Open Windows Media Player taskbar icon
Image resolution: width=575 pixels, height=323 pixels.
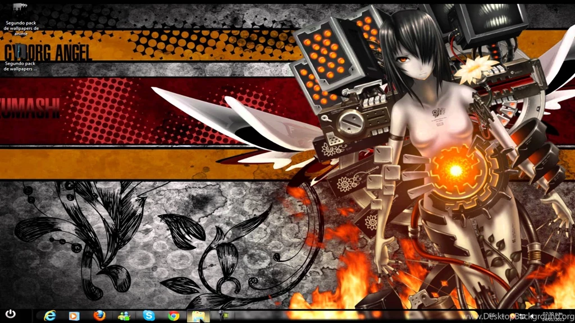click(x=74, y=316)
